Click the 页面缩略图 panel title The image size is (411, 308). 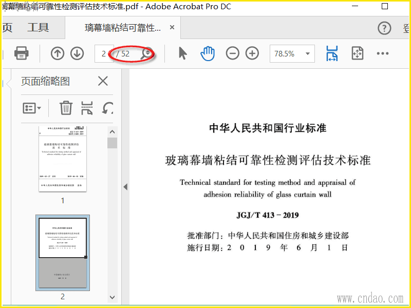[45, 81]
